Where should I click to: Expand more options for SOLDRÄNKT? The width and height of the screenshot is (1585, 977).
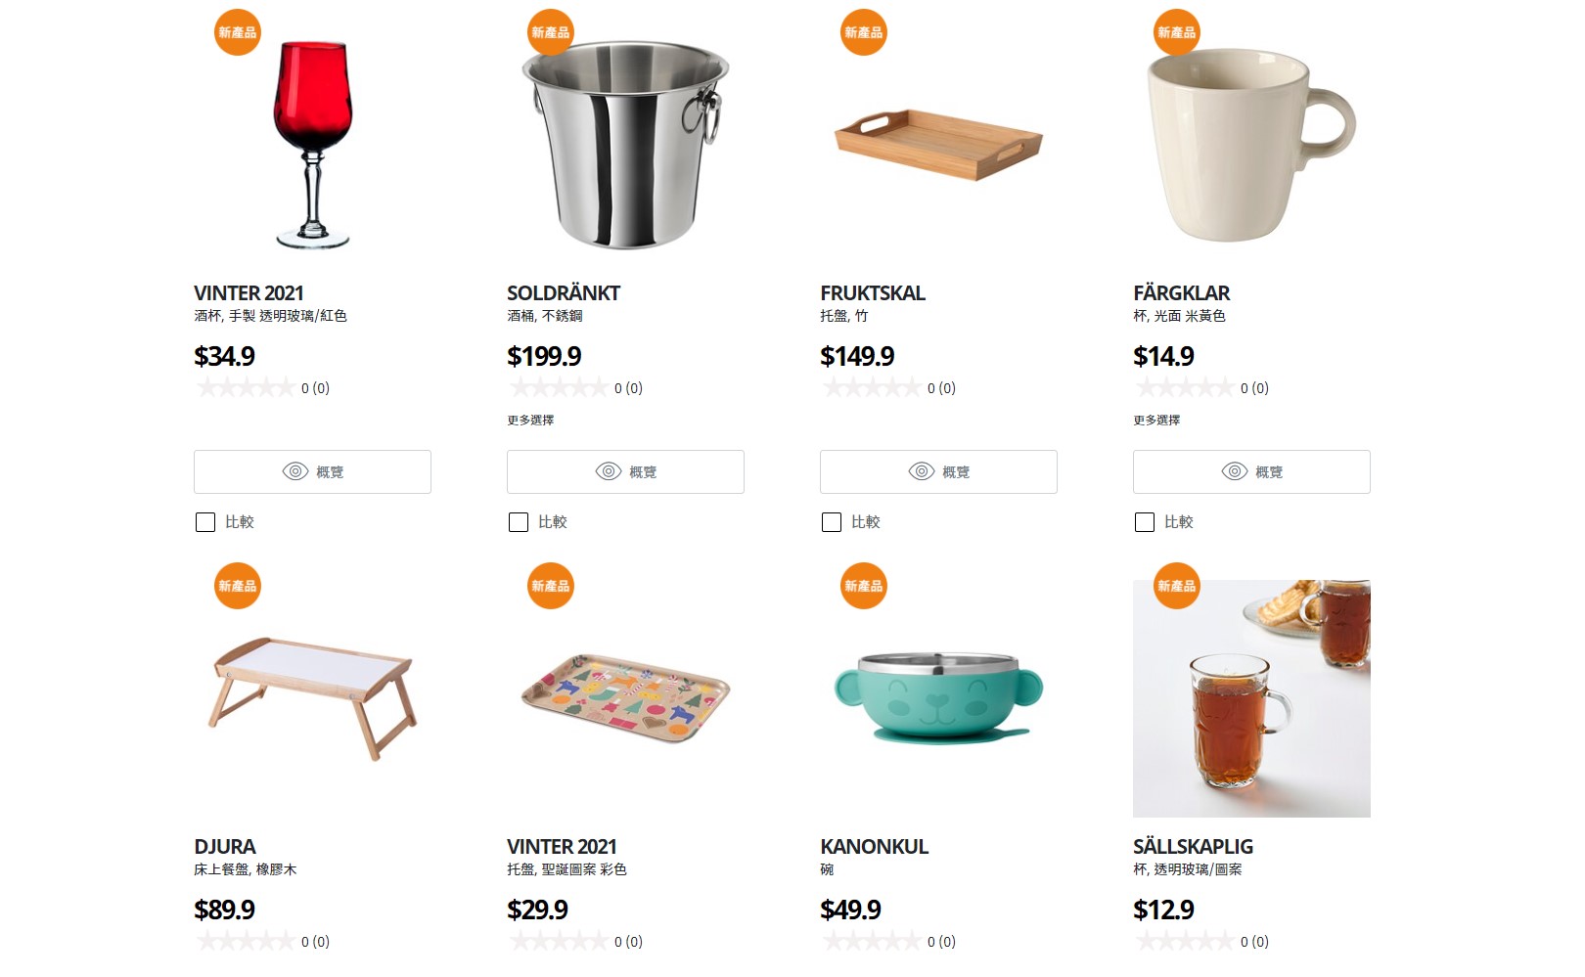530,420
